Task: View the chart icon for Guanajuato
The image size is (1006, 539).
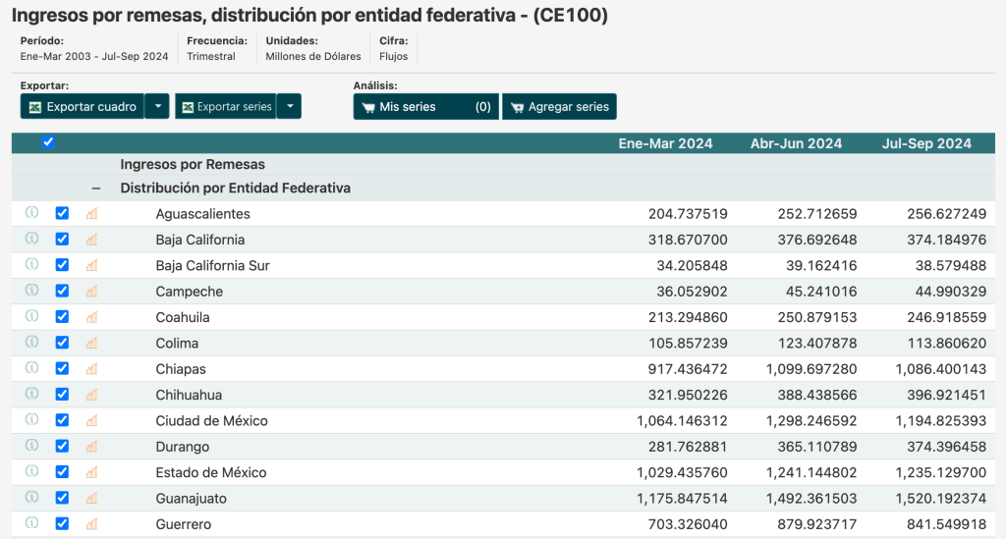Action: (91, 498)
